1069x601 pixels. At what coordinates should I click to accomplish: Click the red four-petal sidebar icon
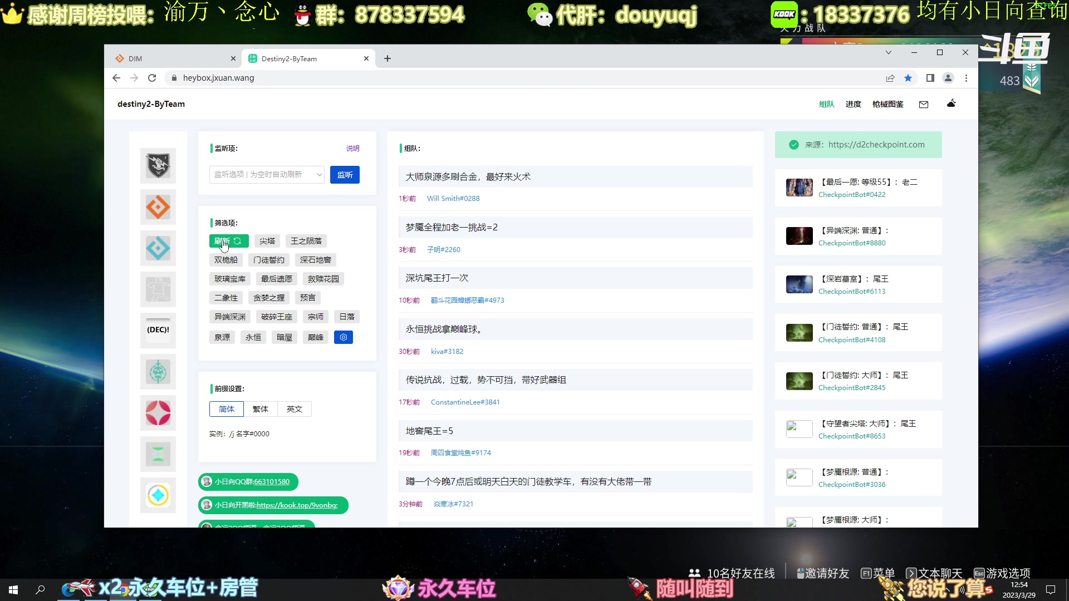pyautogui.click(x=158, y=413)
